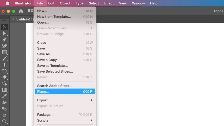Select the Direct Selection tool
Viewport: 224px width, 126px height.
click(4, 34)
